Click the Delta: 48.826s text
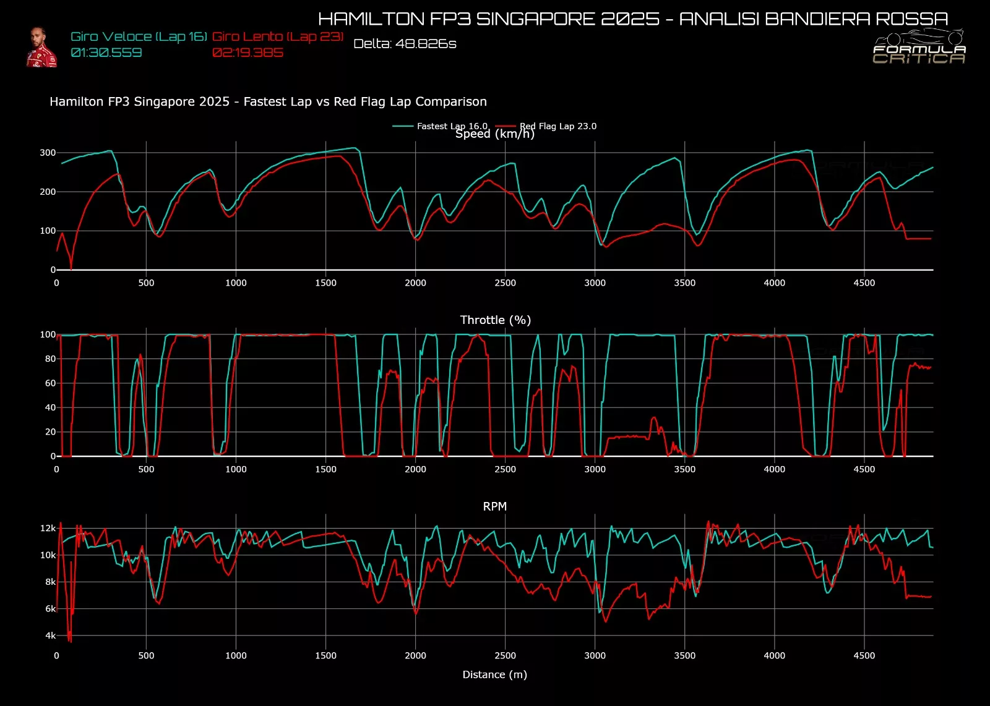990x706 pixels. pos(405,44)
